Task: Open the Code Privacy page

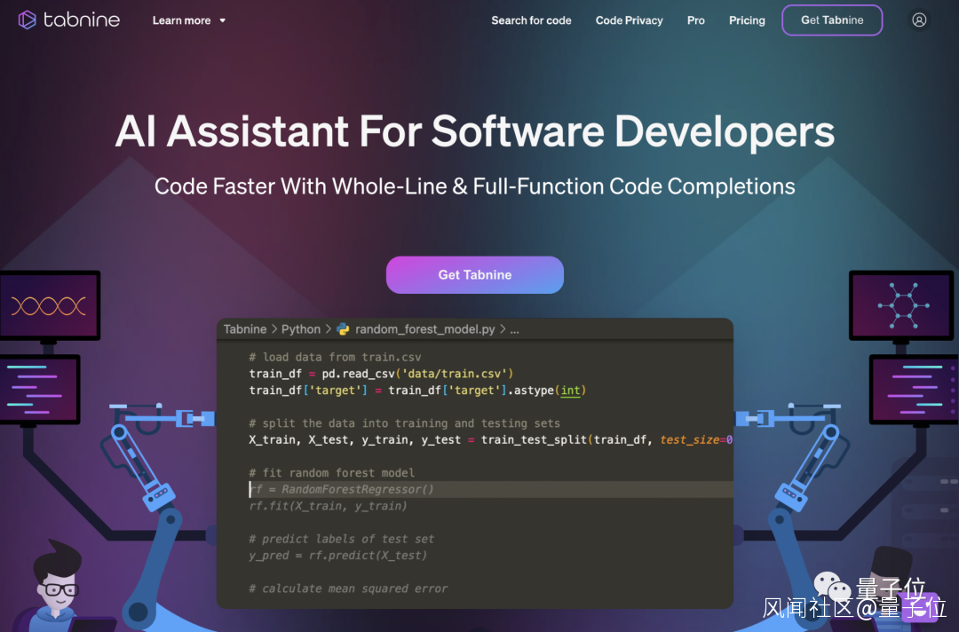Action: 629,20
